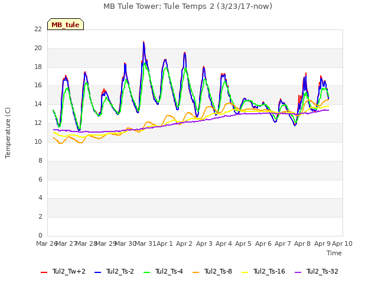
Task: Click the 4 y-axis tick label
Action: (40, 198)
